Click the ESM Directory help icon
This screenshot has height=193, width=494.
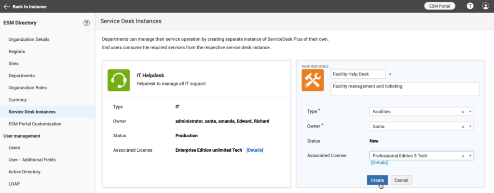[x=86, y=23]
